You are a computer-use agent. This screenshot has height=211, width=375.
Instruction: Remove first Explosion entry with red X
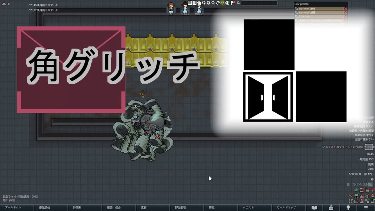click(x=346, y=9)
